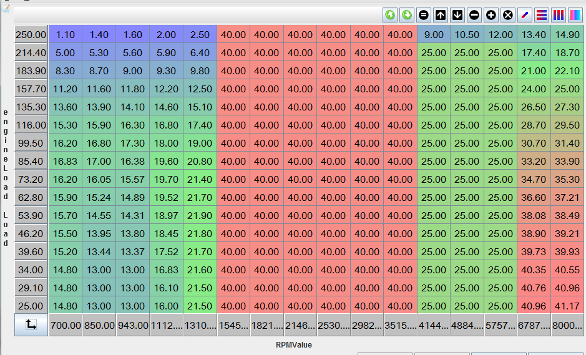This screenshot has width=586, height=355.
Task: Click the green down-arrow toolbar icon
Action: pos(408,15)
